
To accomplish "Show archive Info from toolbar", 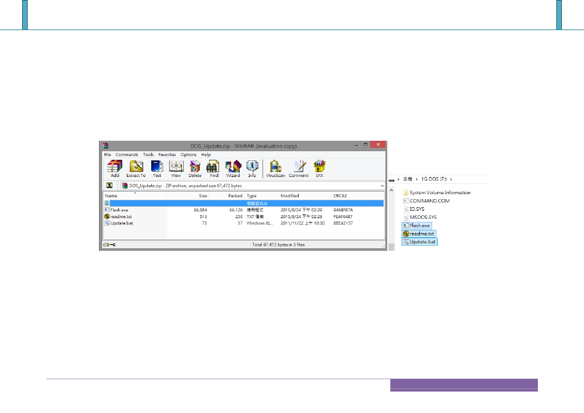I will pos(252,168).
